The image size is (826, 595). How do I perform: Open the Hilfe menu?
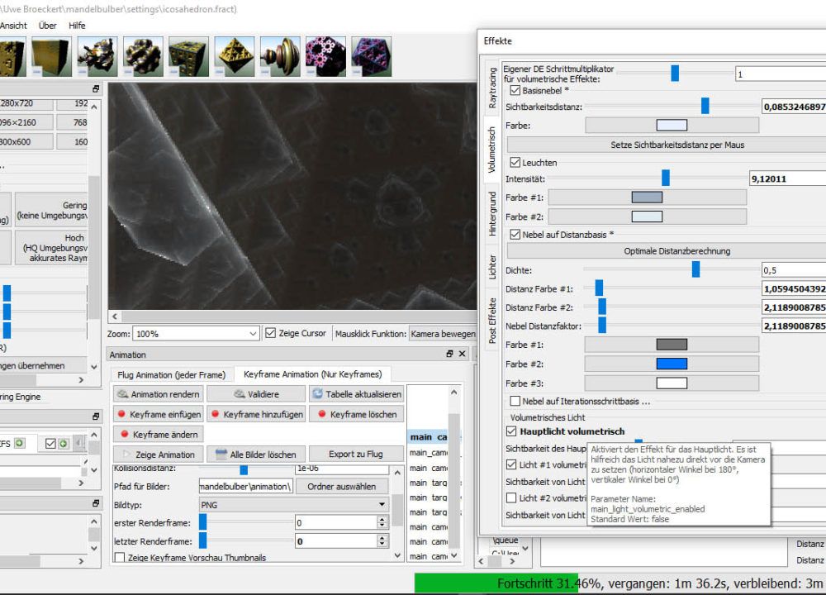[x=77, y=26]
